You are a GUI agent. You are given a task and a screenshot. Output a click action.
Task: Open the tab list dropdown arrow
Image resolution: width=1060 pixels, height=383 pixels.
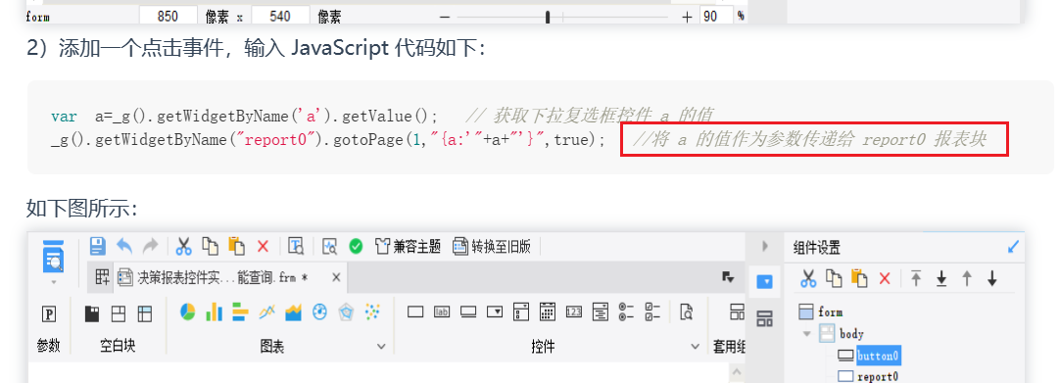tap(728, 277)
